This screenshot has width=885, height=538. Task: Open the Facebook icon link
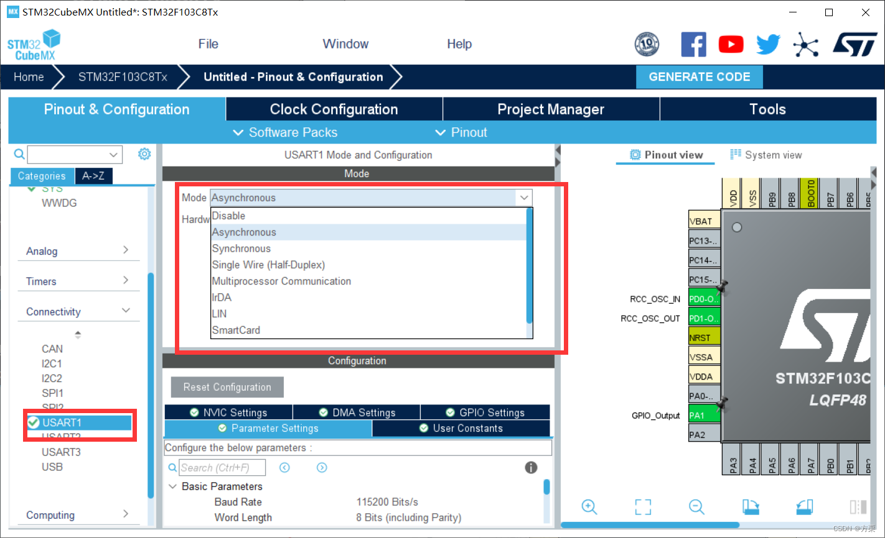693,45
